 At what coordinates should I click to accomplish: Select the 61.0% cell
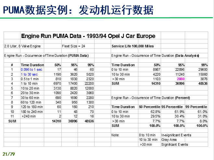point(203,112)
